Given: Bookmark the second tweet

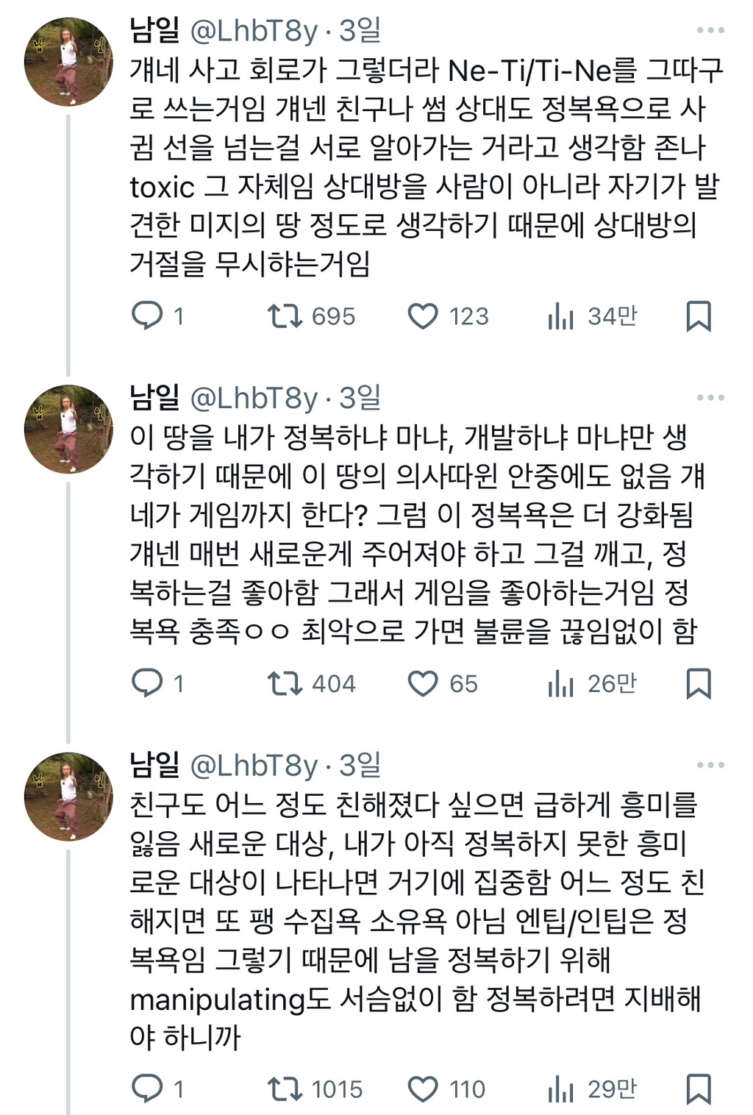Looking at the screenshot, I should tap(698, 684).
